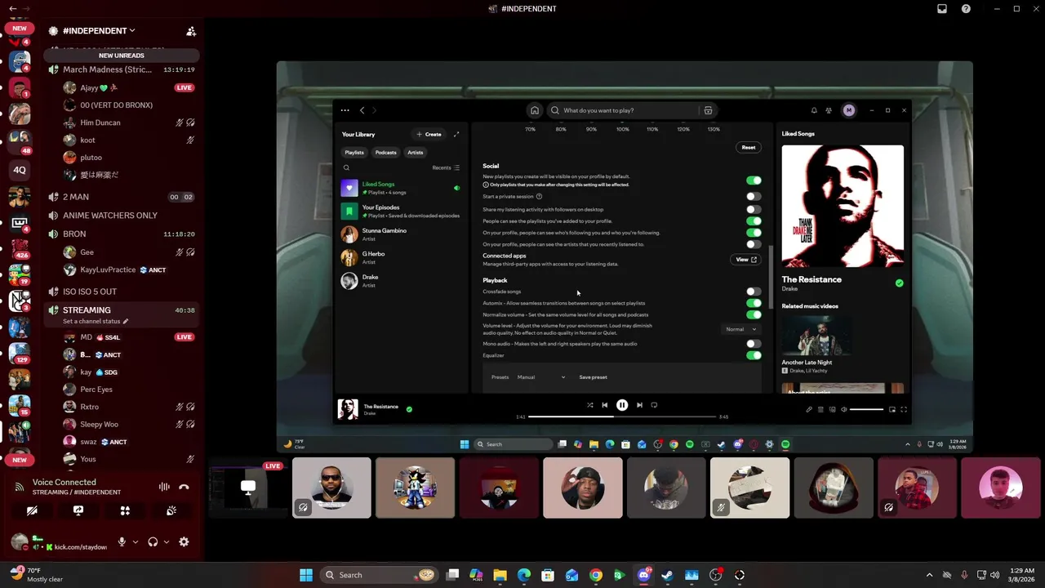Skip to next track in Spotify
The image size is (1045, 588).
coord(639,405)
